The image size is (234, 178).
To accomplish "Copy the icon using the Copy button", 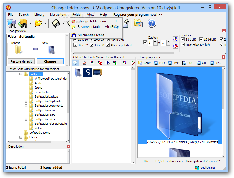I will (145, 63).
